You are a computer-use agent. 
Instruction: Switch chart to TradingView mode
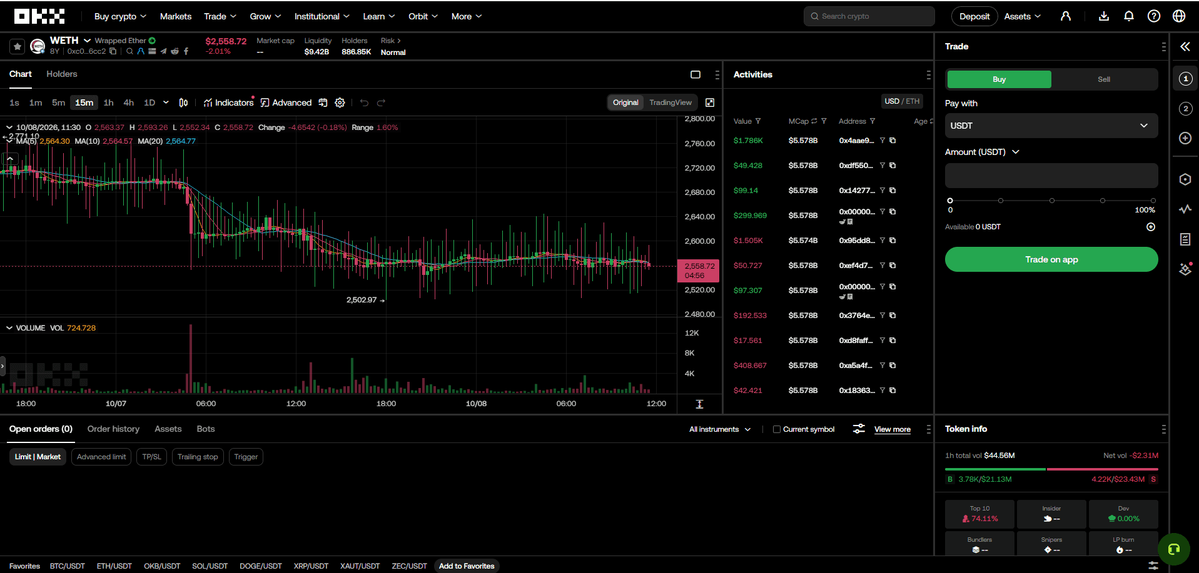[670, 102]
